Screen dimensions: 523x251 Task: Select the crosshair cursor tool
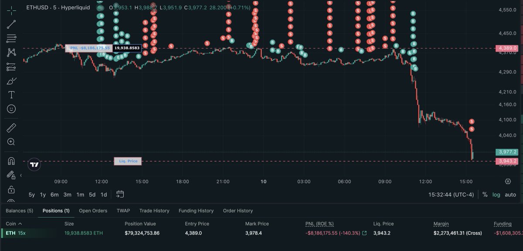pos(11,10)
